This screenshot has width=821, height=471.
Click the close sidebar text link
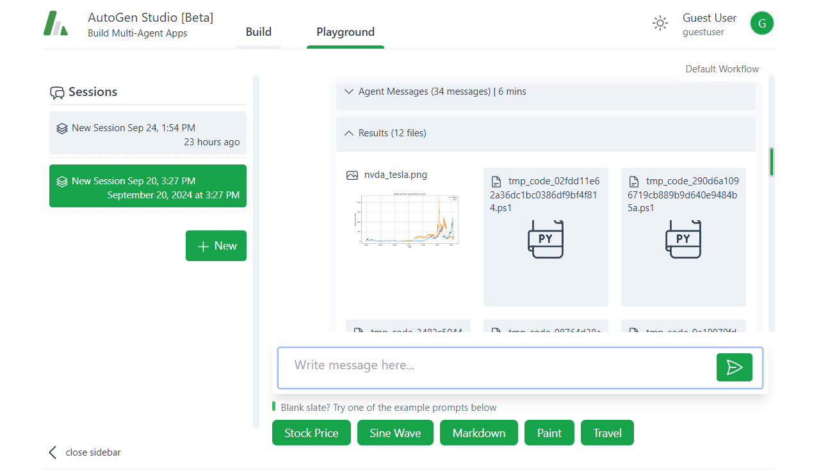pos(93,452)
